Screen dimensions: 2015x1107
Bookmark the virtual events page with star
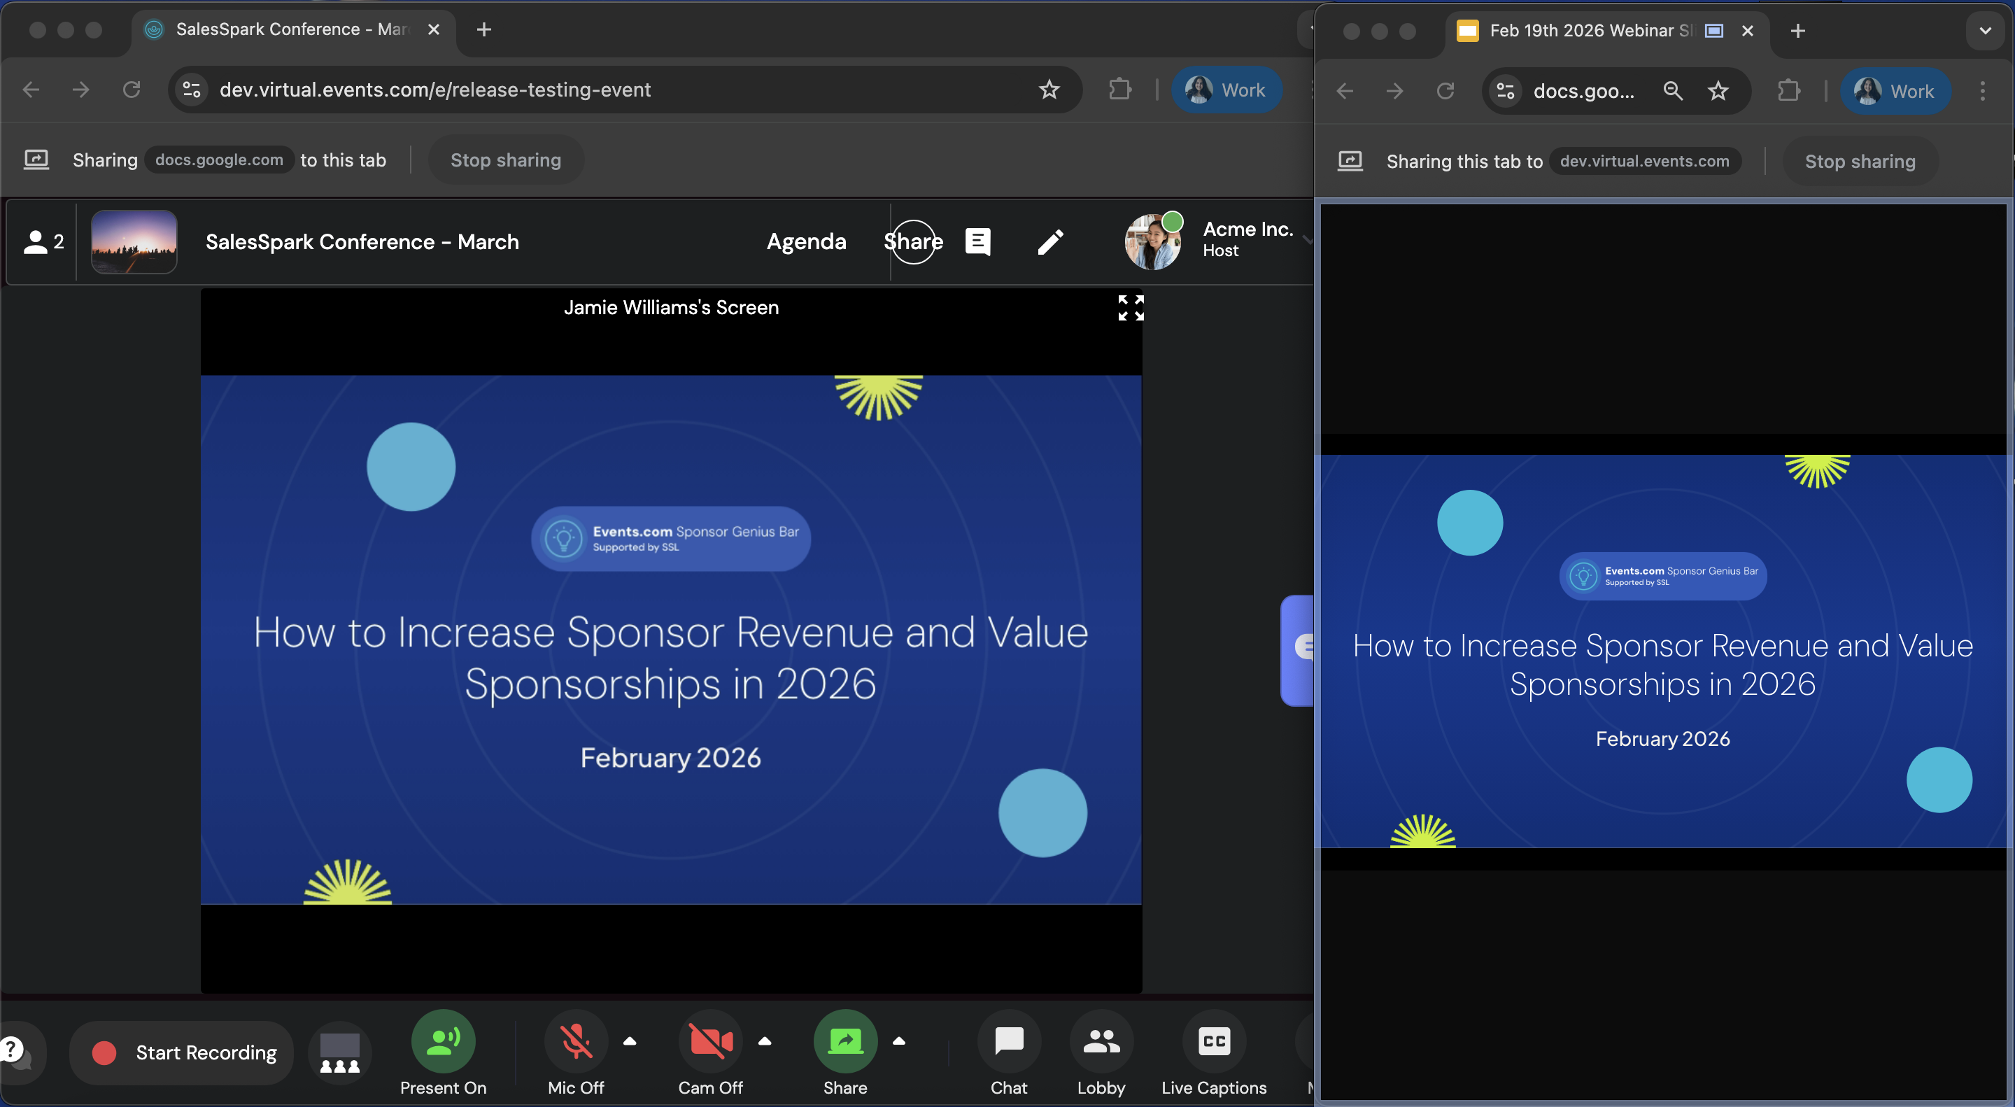1049,90
